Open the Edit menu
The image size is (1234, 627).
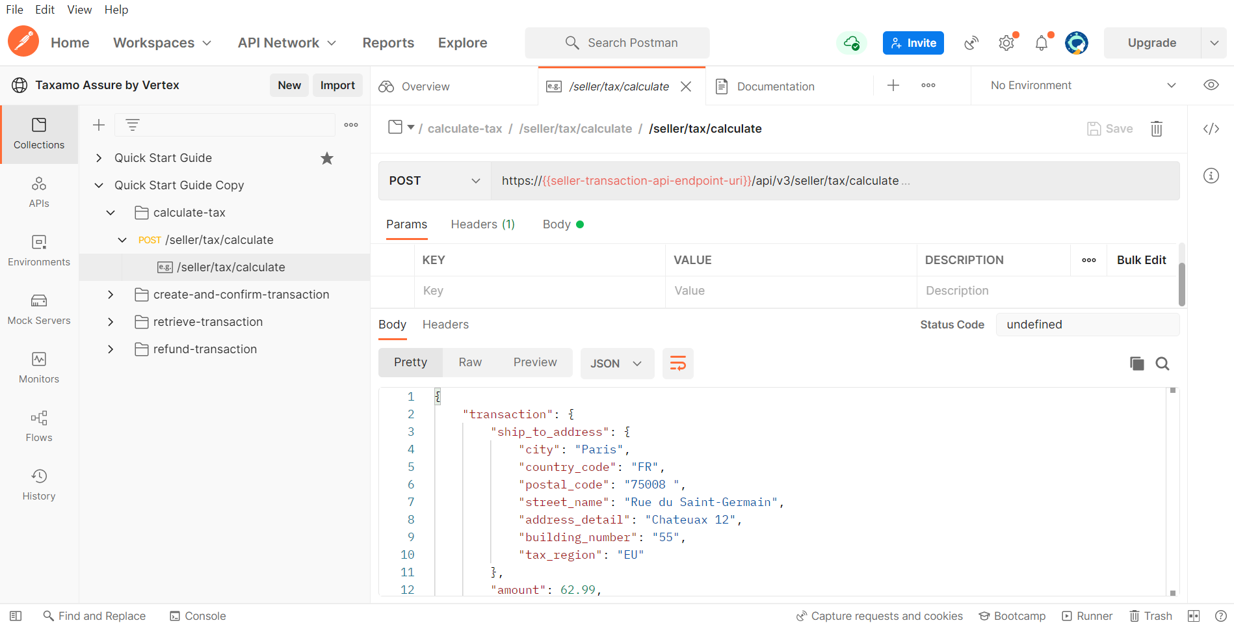pyautogui.click(x=45, y=10)
